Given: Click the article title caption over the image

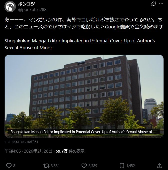Looking at the screenshot, I should pyautogui.click(x=83, y=132).
